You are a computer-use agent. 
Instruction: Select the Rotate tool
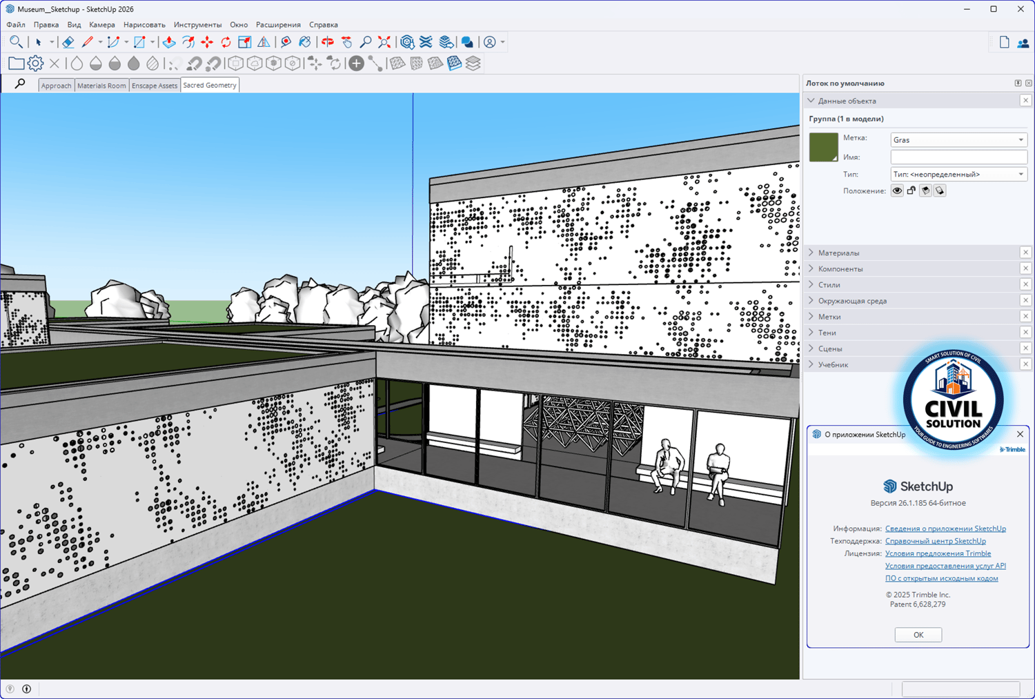tap(226, 42)
